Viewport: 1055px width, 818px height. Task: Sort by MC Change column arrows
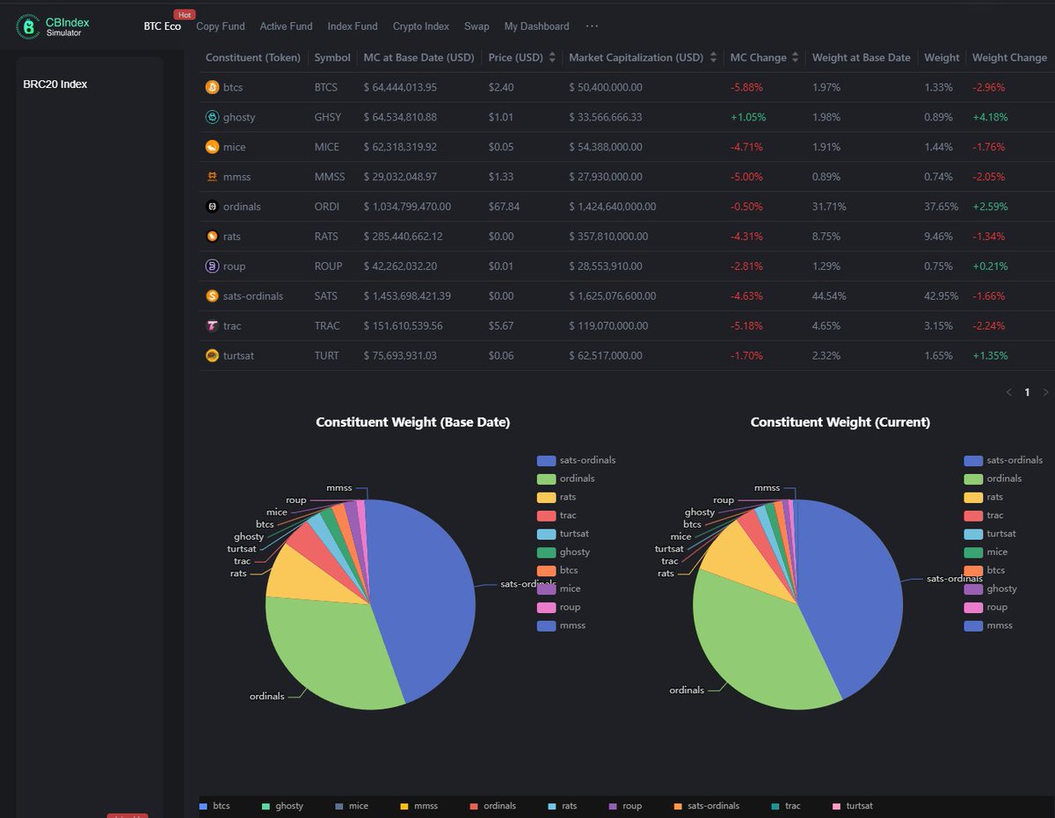[x=795, y=57]
